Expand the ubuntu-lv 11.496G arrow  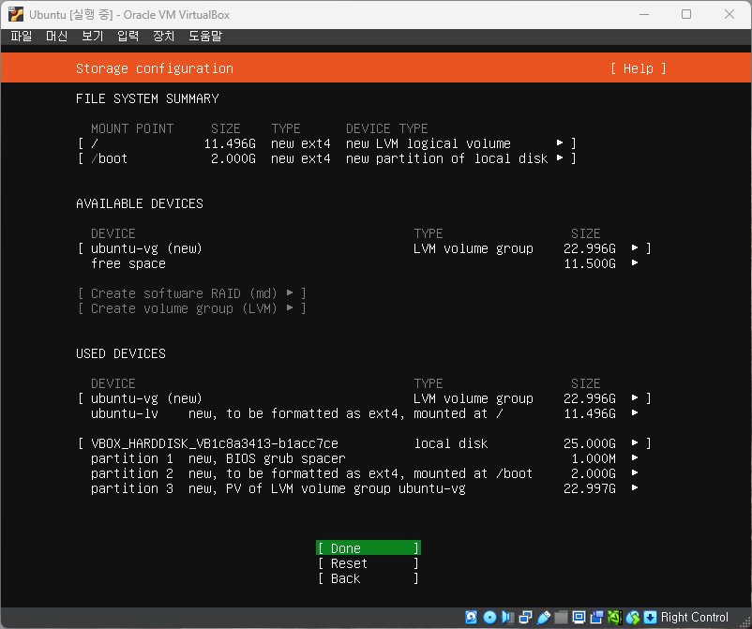pos(635,412)
